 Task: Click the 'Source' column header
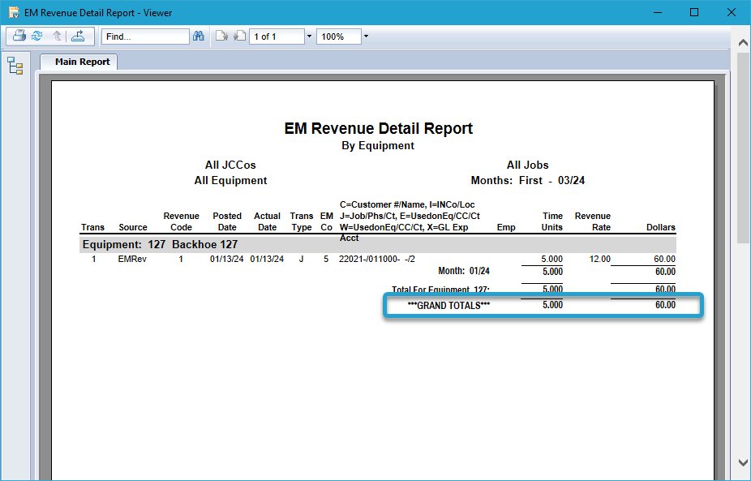tap(133, 228)
